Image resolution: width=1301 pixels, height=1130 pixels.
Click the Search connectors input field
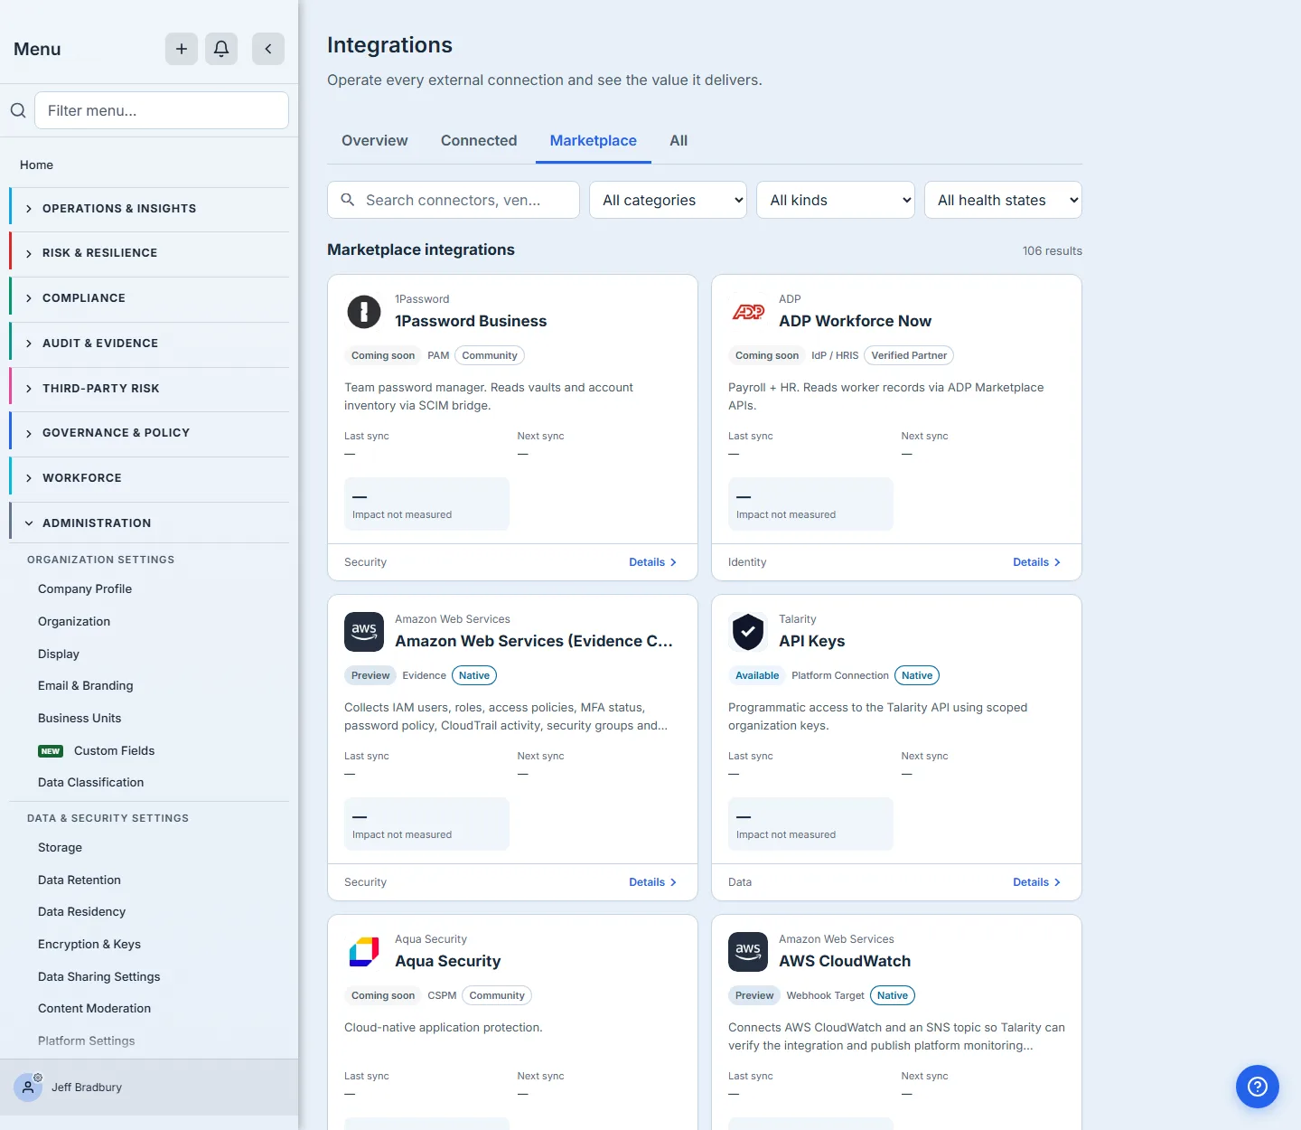454,200
